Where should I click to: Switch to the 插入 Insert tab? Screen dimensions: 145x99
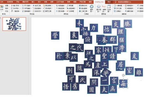pos(33,2)
